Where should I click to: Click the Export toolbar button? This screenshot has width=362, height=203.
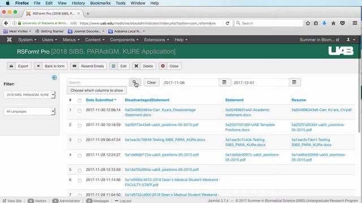[19, 66]
